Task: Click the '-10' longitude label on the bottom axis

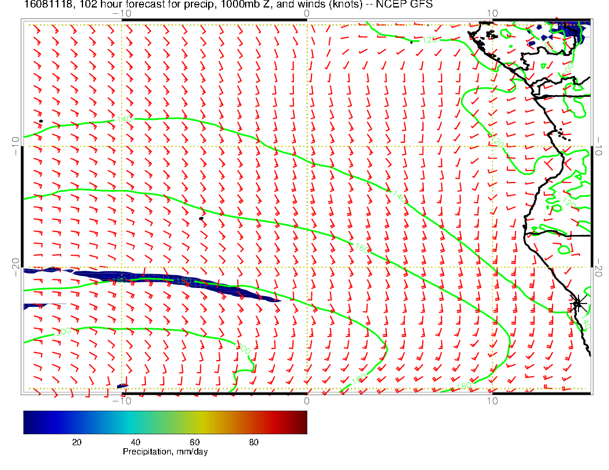Action: [120, 401]
